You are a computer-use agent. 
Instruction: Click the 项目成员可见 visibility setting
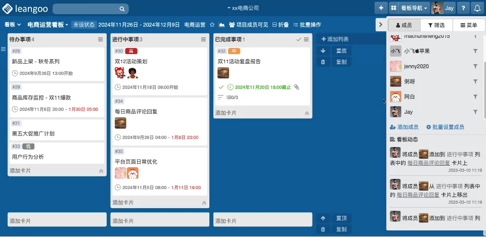248,25
